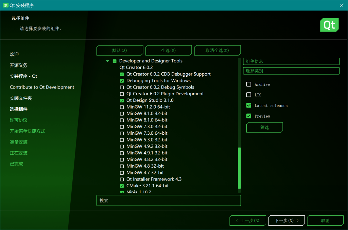Check MinGW 4.8 32-bit

122,166
